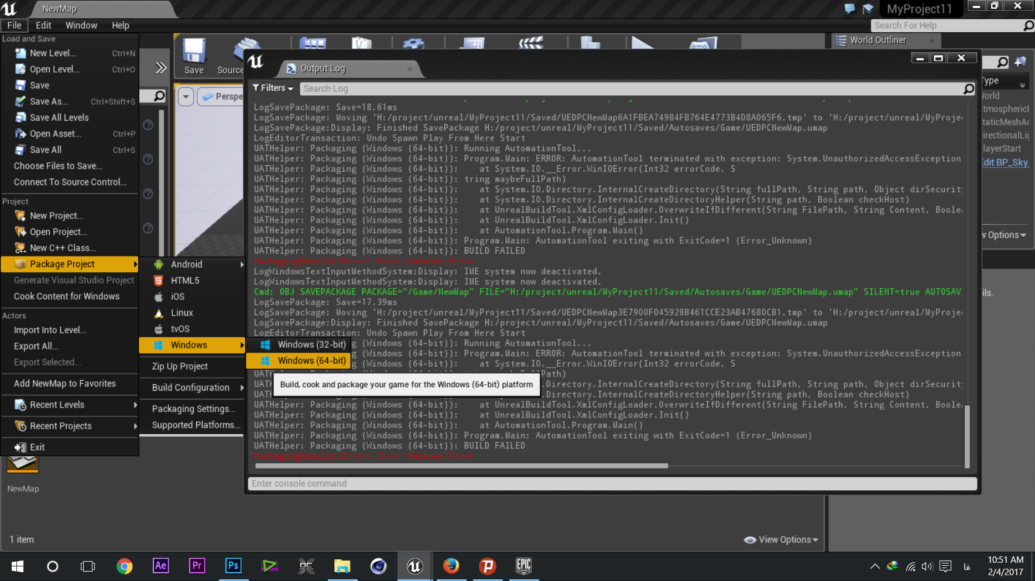Open Supported Platforms
This screenshot has width=1035, height=581.
(192, 425)
